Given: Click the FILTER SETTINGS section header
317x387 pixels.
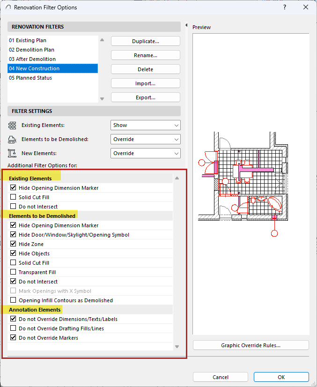Looking at the screenshot, I should pyautogui.click(x=94, y=111).
